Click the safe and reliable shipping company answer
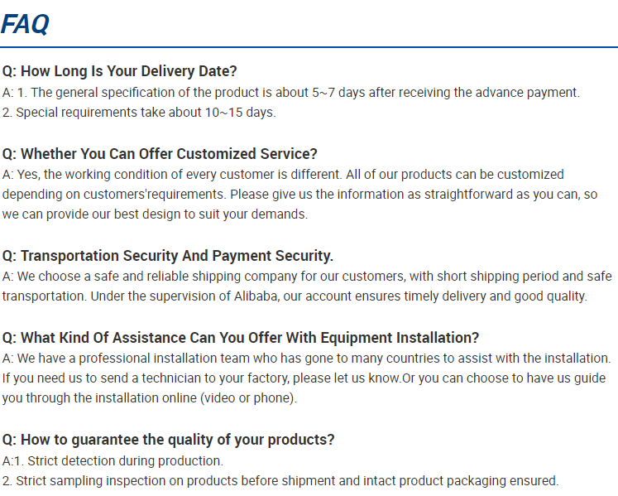 307,277
